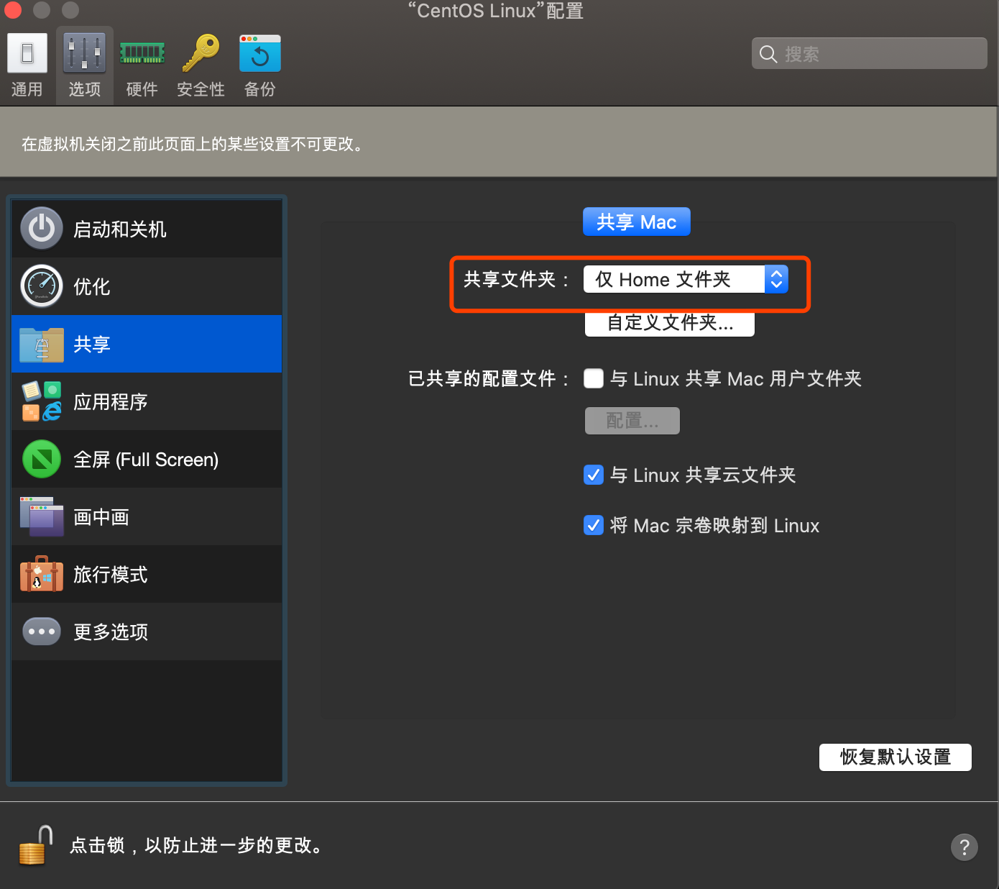999x889 pixels.
Task: Click the greyed 配置... button
Action: click(632, 421)
